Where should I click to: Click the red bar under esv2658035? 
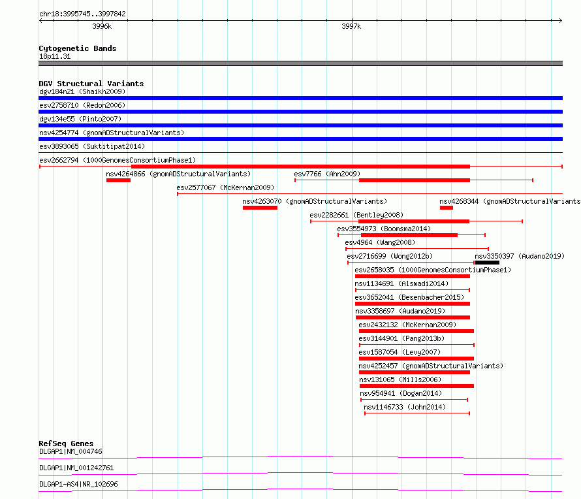pyautogui.click(x=413, y=276)
